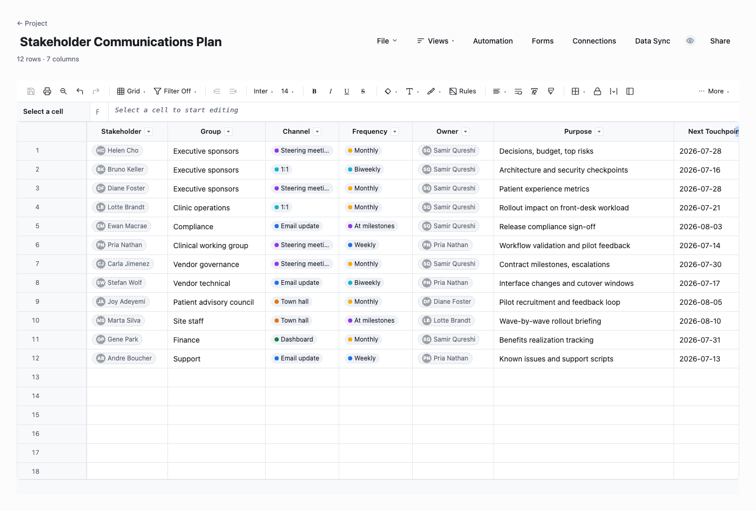756x511 pixels.
Task: Click the column width fit icon
Action: (x=614, y=91)
